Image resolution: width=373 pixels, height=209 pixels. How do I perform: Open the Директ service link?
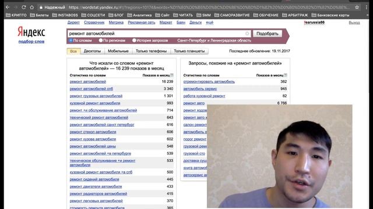tap(73, 23)
